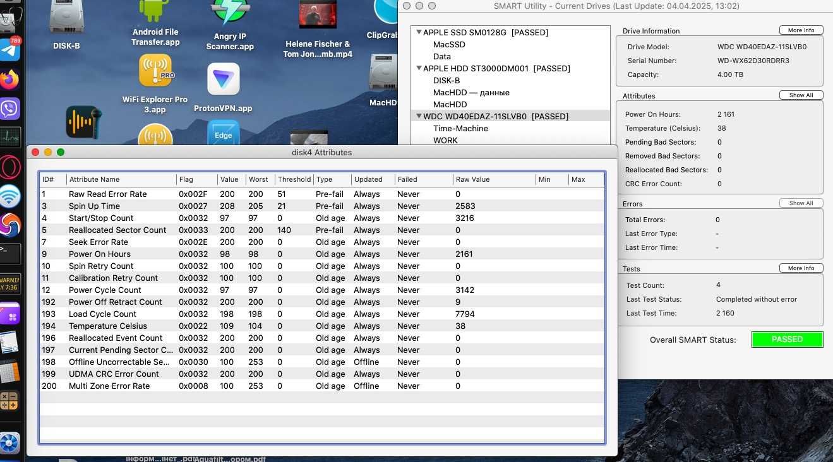Select the WORK volume

pyautogui.click(x=445, y=140)
